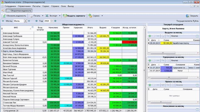This screenshot has width=200, height=112.
Task: Click Анализ in Удержания за месяц panel
Action: tap(174, 61)
